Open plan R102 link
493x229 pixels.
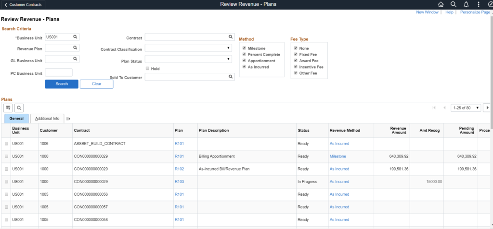tap(179, 169)
